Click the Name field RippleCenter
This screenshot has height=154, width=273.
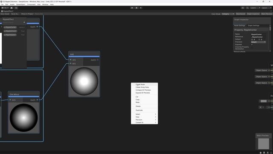point(258,34)
